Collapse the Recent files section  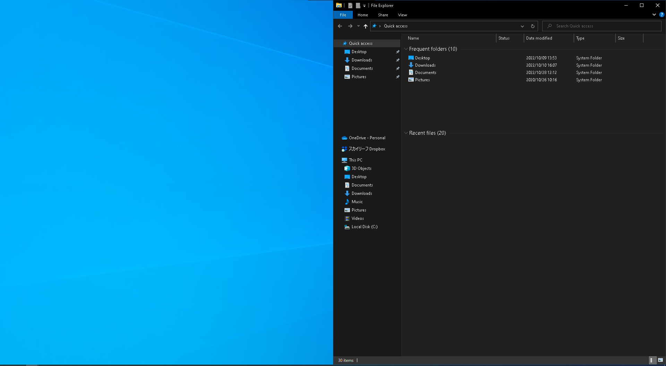pos(406,133)
